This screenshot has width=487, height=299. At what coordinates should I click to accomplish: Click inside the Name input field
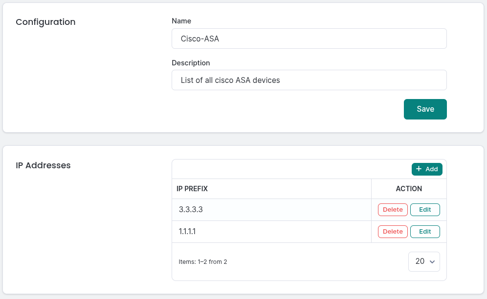309,39
